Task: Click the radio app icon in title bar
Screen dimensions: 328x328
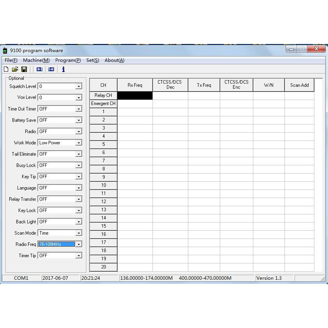Action: (5, 51)
